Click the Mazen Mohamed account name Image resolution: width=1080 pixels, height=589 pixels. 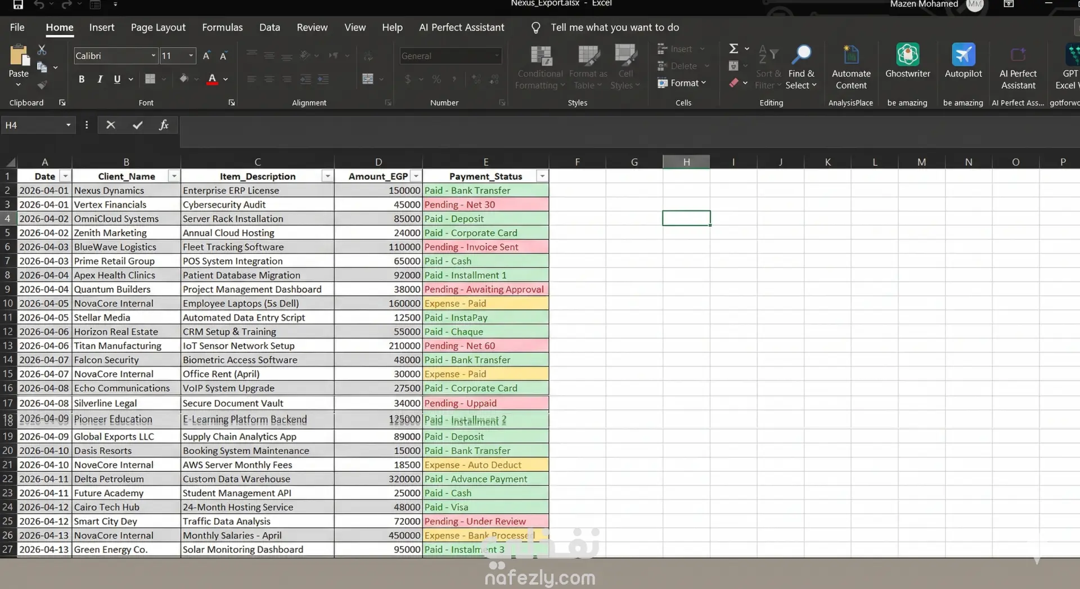pyautogui.click(x=924, y=5)
